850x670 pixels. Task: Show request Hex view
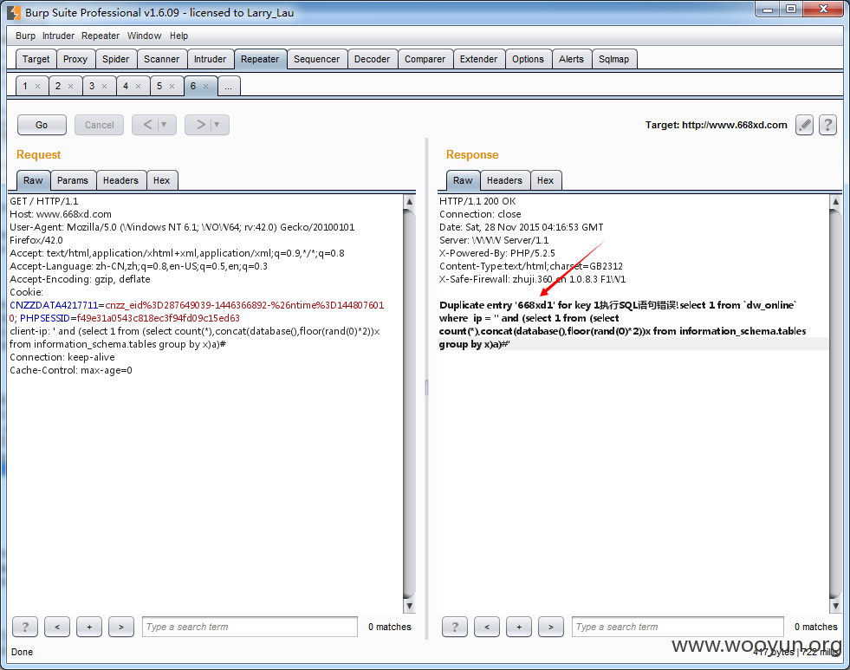161,180
